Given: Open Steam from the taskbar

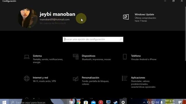Looking at the screenshot, I should tap(116, 102).
